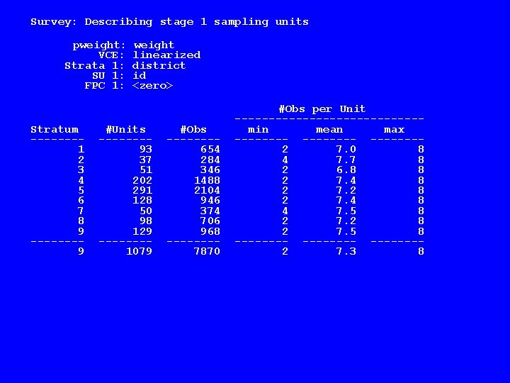Click the units value 93

point(146,149)
